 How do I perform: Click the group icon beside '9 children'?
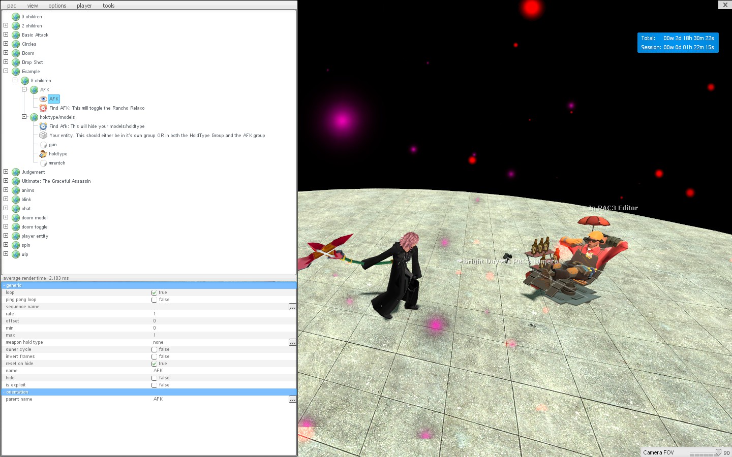tap(25, 81)
